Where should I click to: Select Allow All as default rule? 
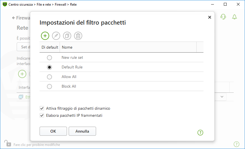click(49, 77)
